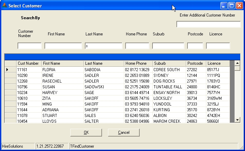
Task: Click the Suburb search field
Action: point(168,46)
